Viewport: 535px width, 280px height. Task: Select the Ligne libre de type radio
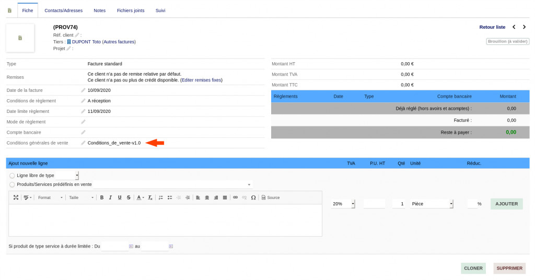(13, 176)
